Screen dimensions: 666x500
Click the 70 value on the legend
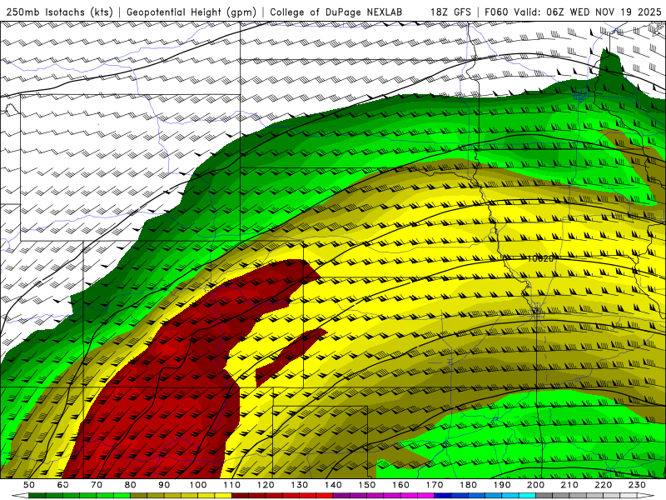97,485
